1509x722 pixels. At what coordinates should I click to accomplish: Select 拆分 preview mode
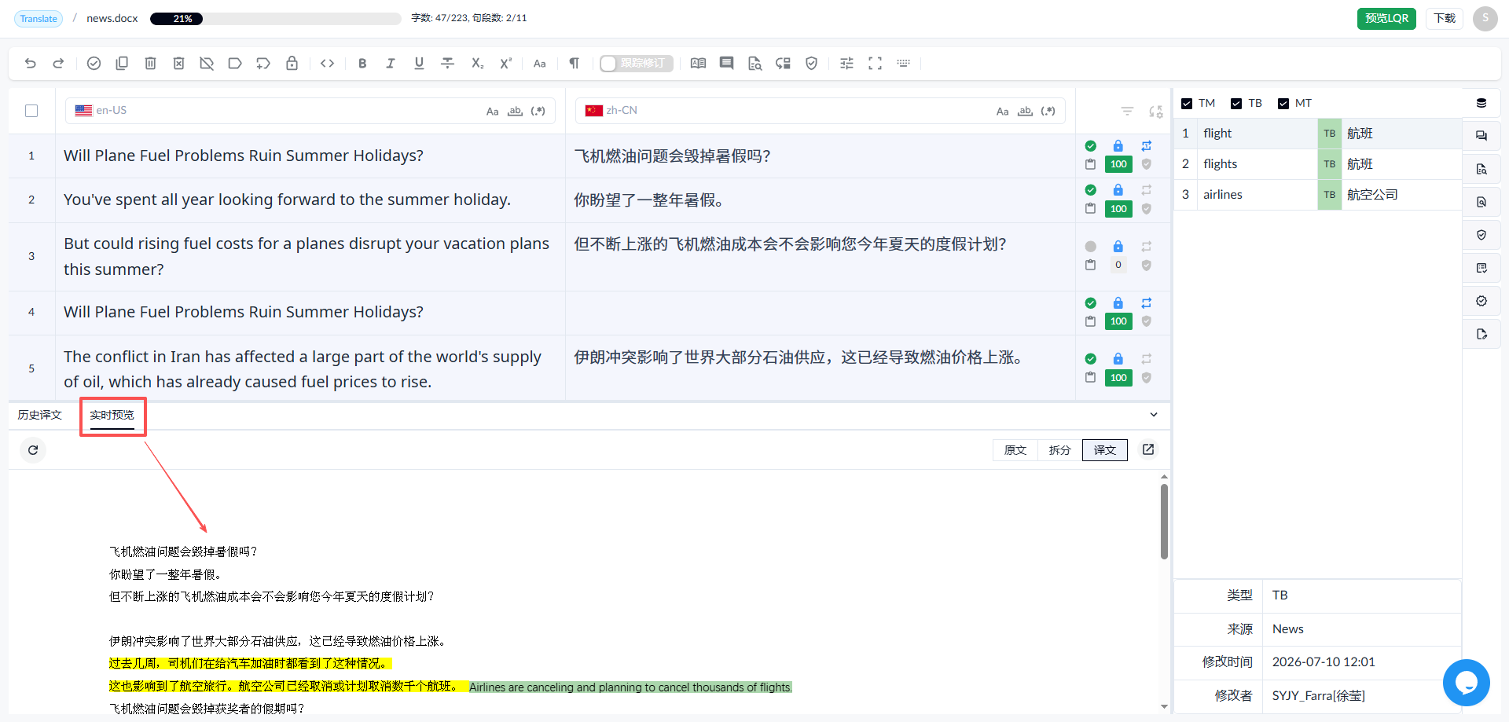point(1059,450)
